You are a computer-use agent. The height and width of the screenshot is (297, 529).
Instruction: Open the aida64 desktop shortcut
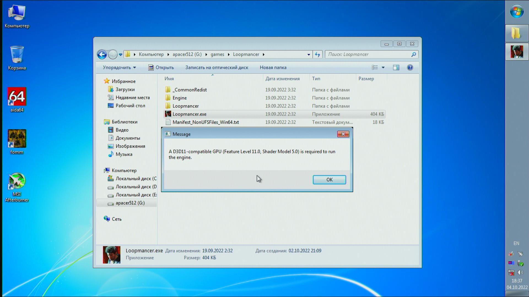pyautogui.click(x=17, y=97)
